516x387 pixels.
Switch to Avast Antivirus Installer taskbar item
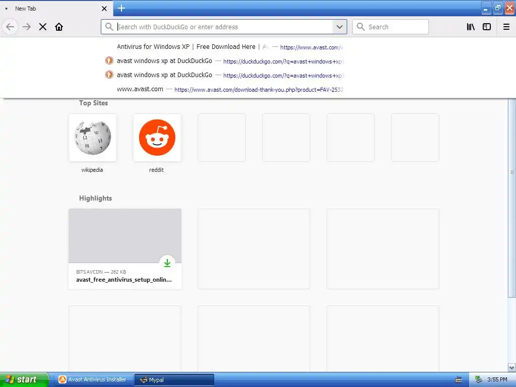point(94,379)
